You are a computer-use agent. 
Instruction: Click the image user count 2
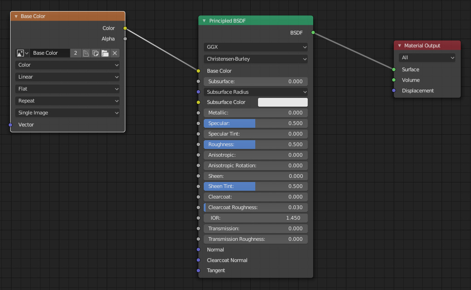pos(76,53)
